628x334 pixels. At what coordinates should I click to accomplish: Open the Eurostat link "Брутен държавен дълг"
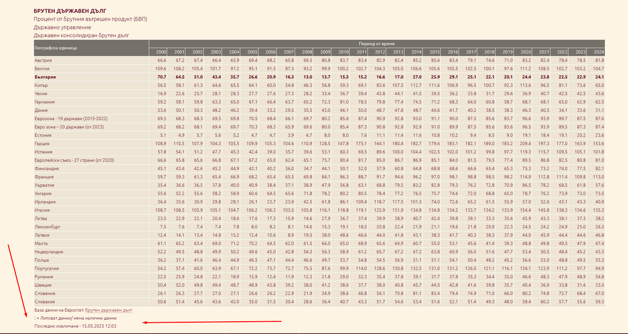point(108,310)
